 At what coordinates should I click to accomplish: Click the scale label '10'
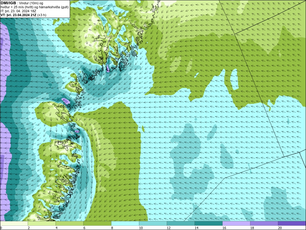pyautogui.click(x=141, y=228)
